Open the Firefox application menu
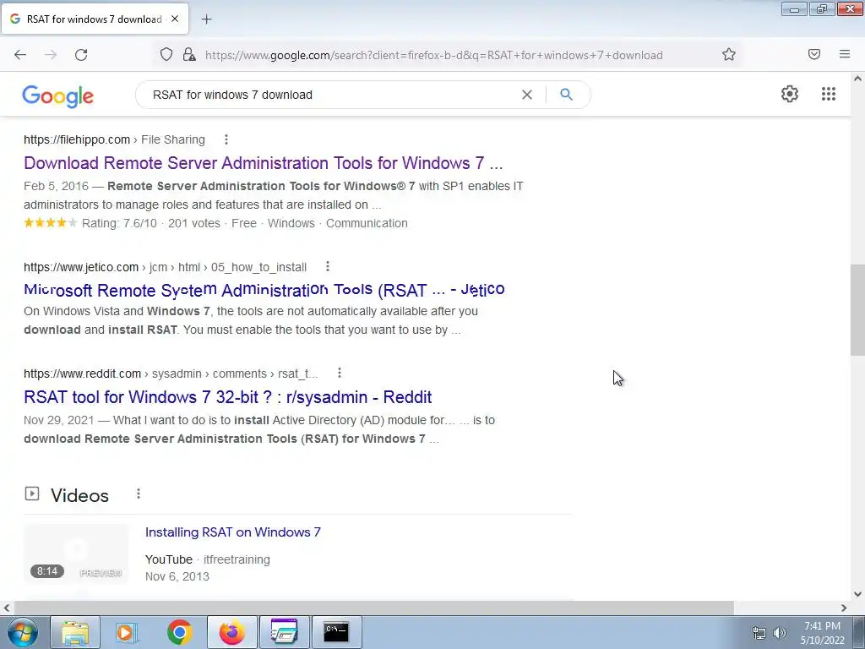Viewport: 865px width, 649px height. [x=845, y=54]
